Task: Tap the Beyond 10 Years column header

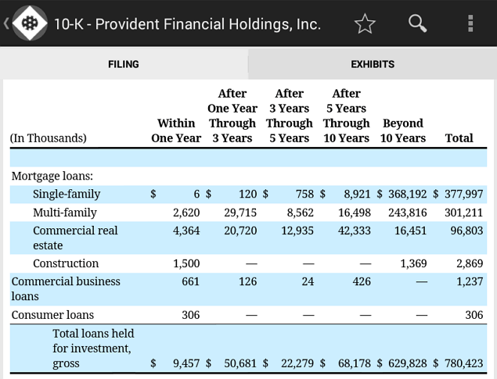Action: pyautogui.click(x=403, y=131)
